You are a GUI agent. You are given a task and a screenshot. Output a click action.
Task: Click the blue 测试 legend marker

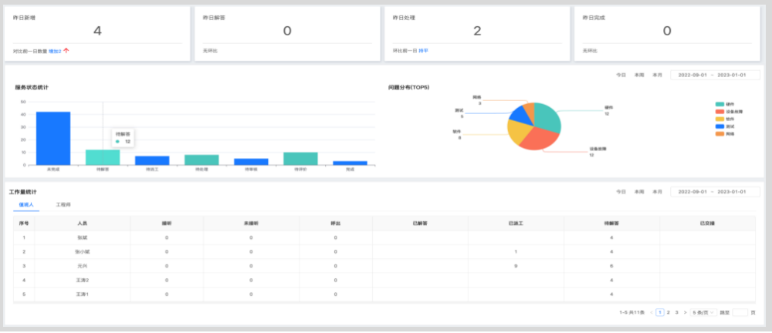pos(720,126)
